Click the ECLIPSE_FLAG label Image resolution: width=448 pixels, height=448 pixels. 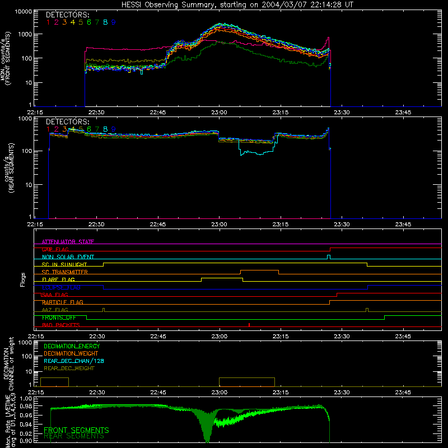(x=61, y=287)
